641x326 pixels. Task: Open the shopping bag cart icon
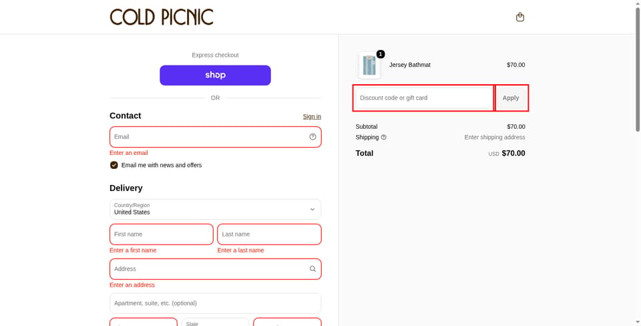519,17
